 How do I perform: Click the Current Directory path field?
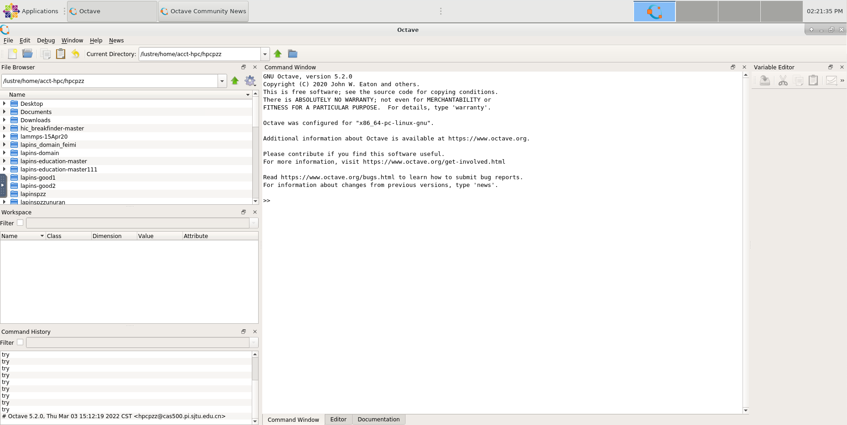(200, 54)
